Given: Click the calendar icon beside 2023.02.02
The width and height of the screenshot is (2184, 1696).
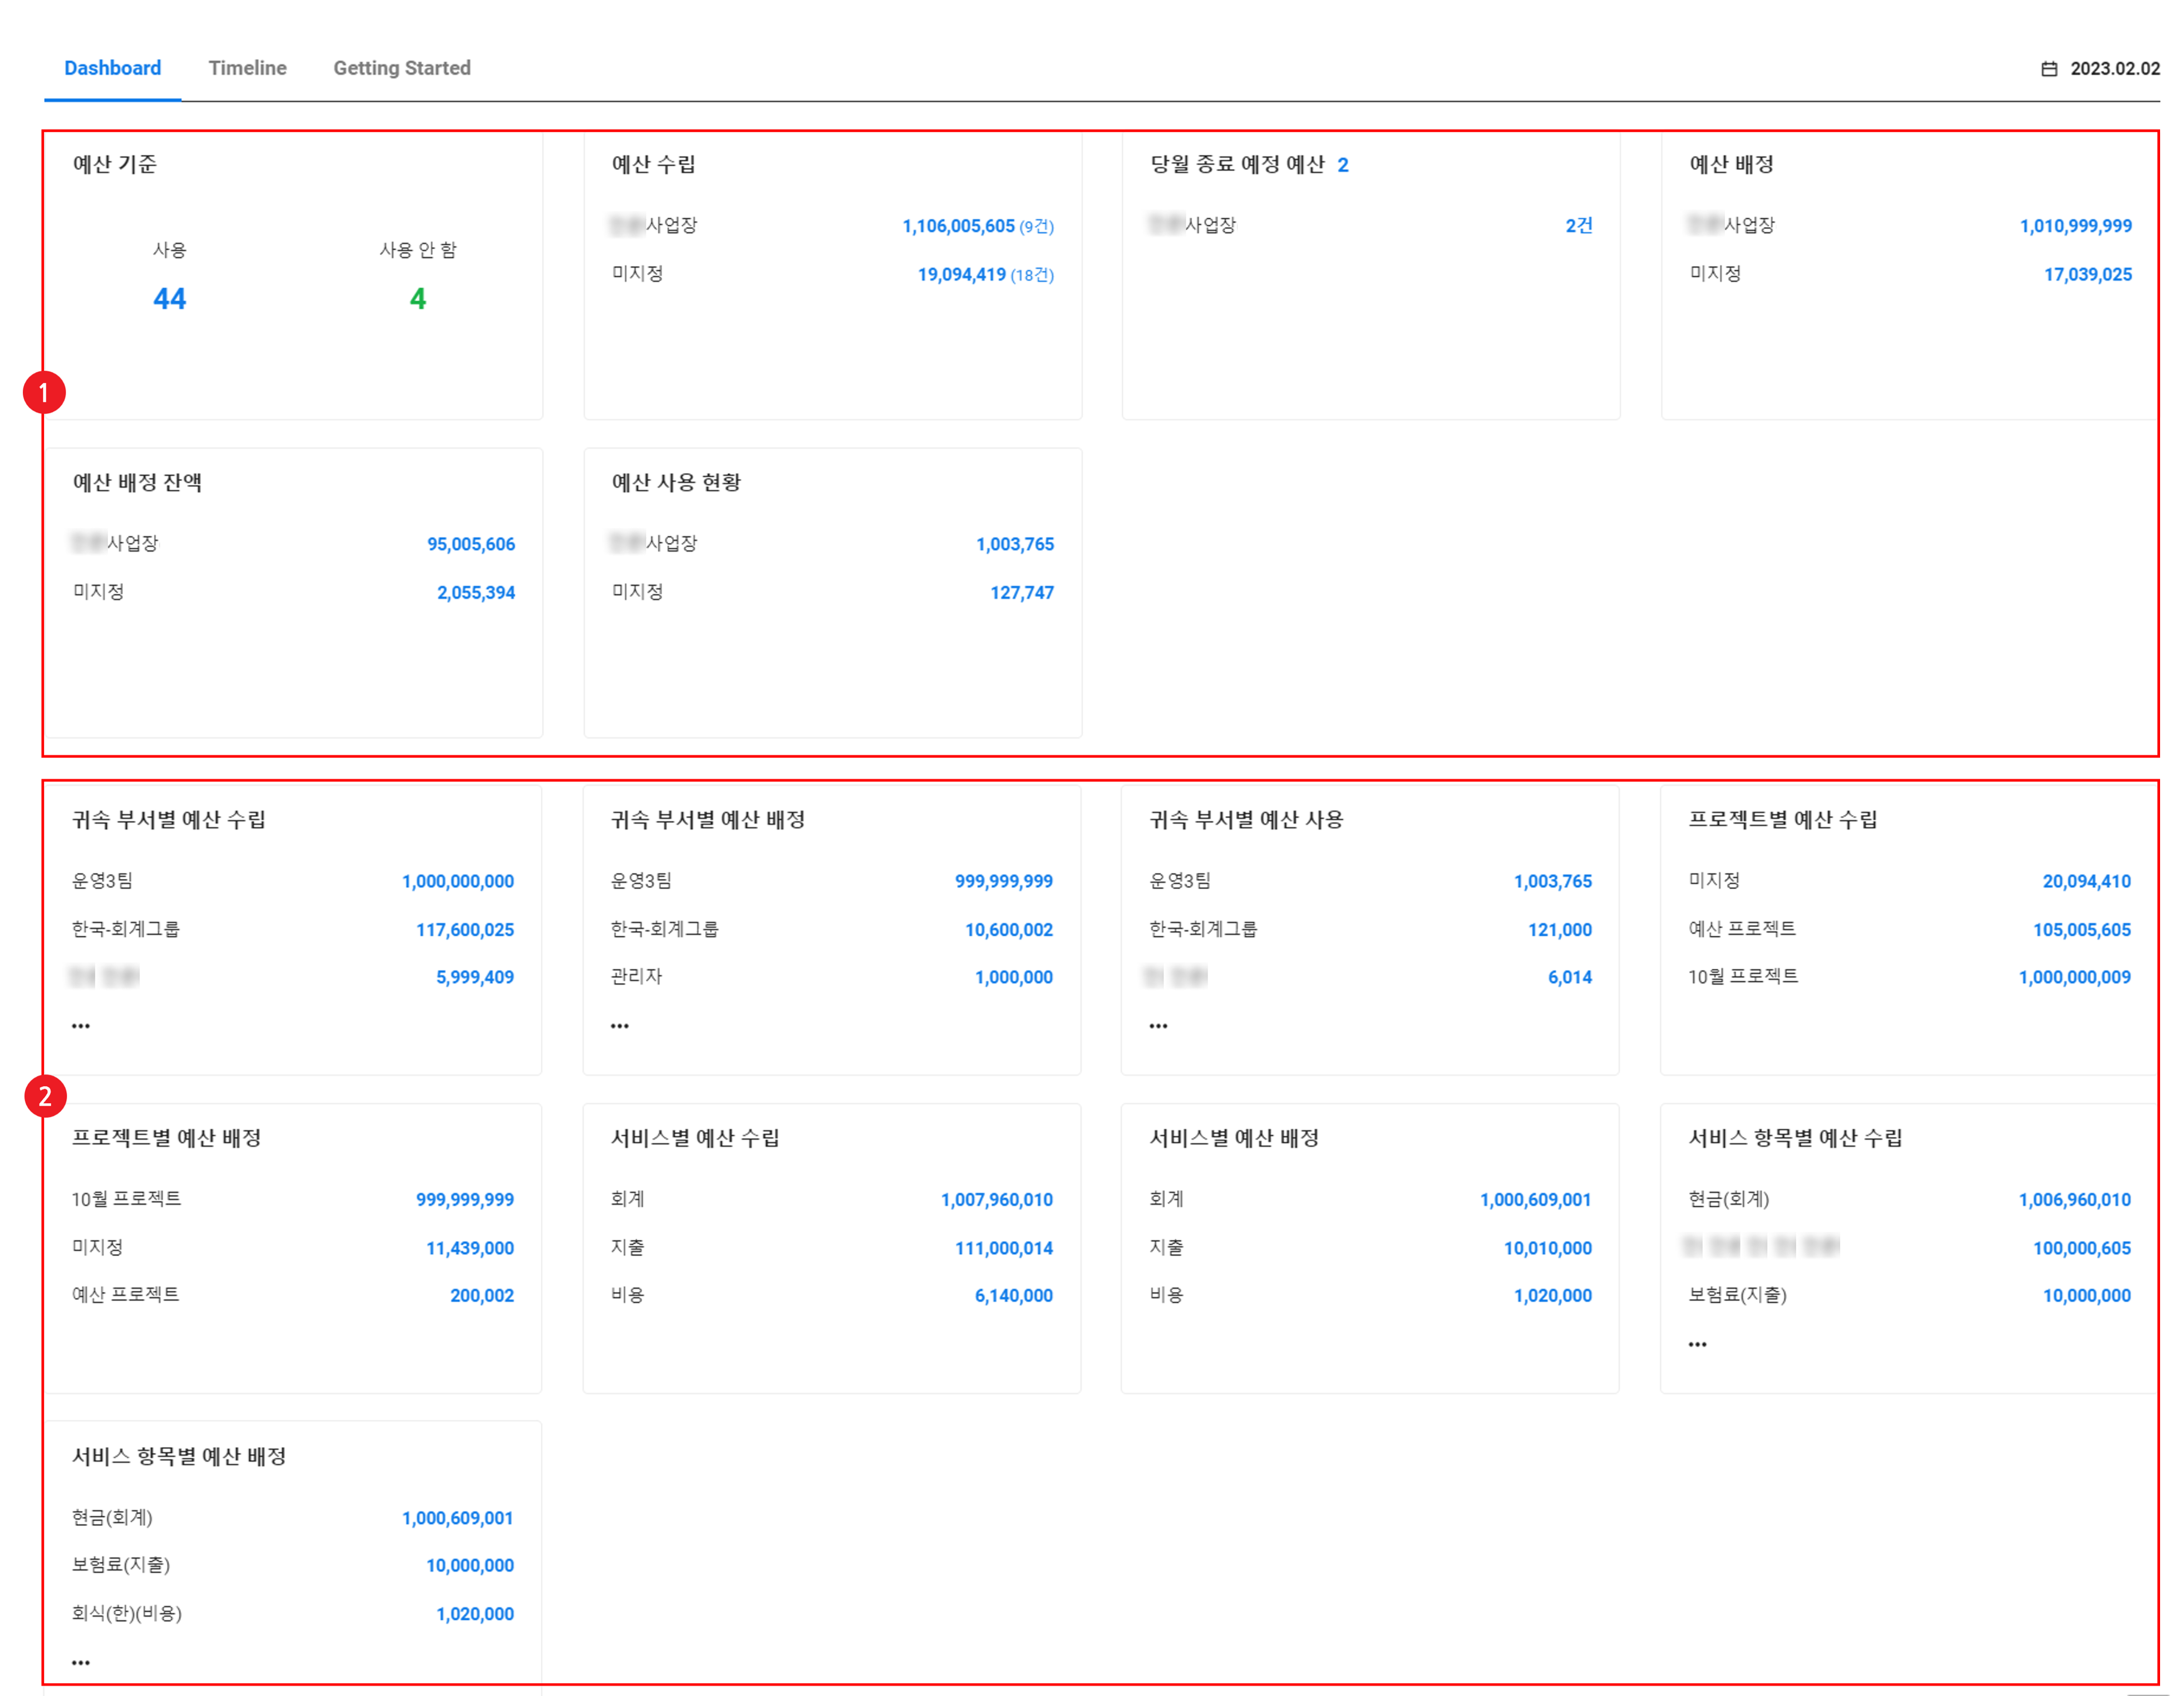Looking at the screenshot, I should pos(2049,69).
